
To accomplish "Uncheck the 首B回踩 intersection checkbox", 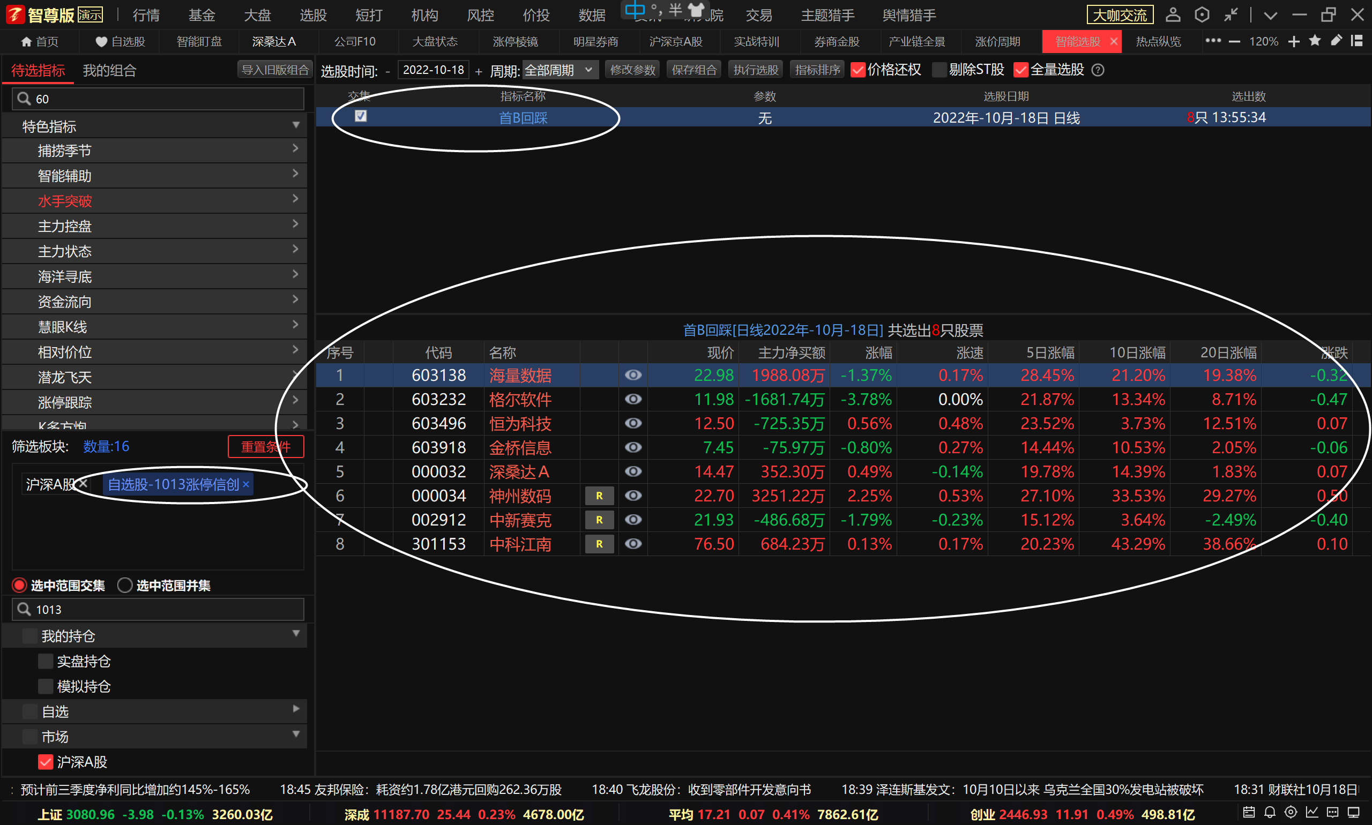I will (x=361, y=116).
